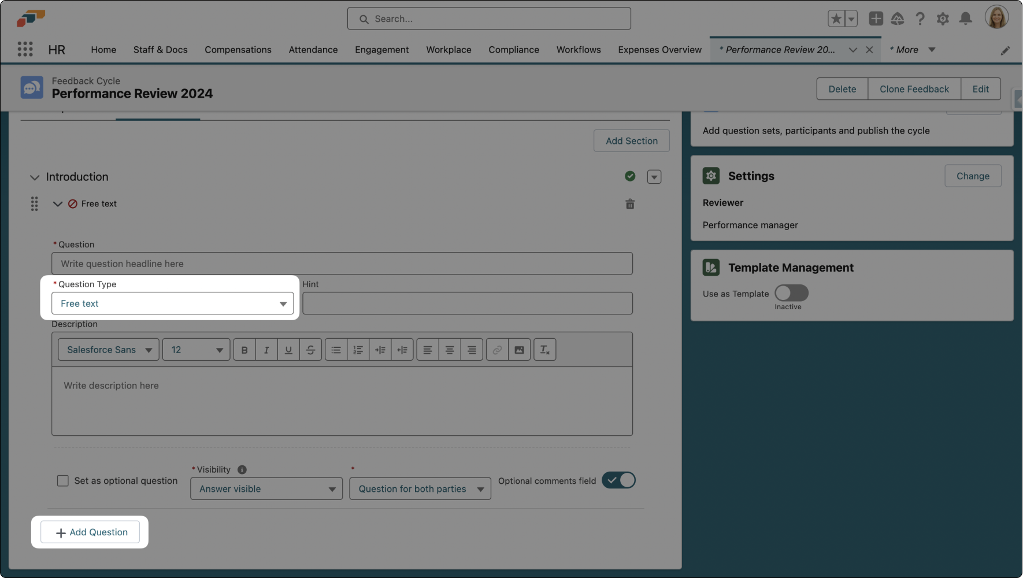Toggle the Optional comments field switch
The height and width of the screenshot is (578, 1023).
point(618,480)
